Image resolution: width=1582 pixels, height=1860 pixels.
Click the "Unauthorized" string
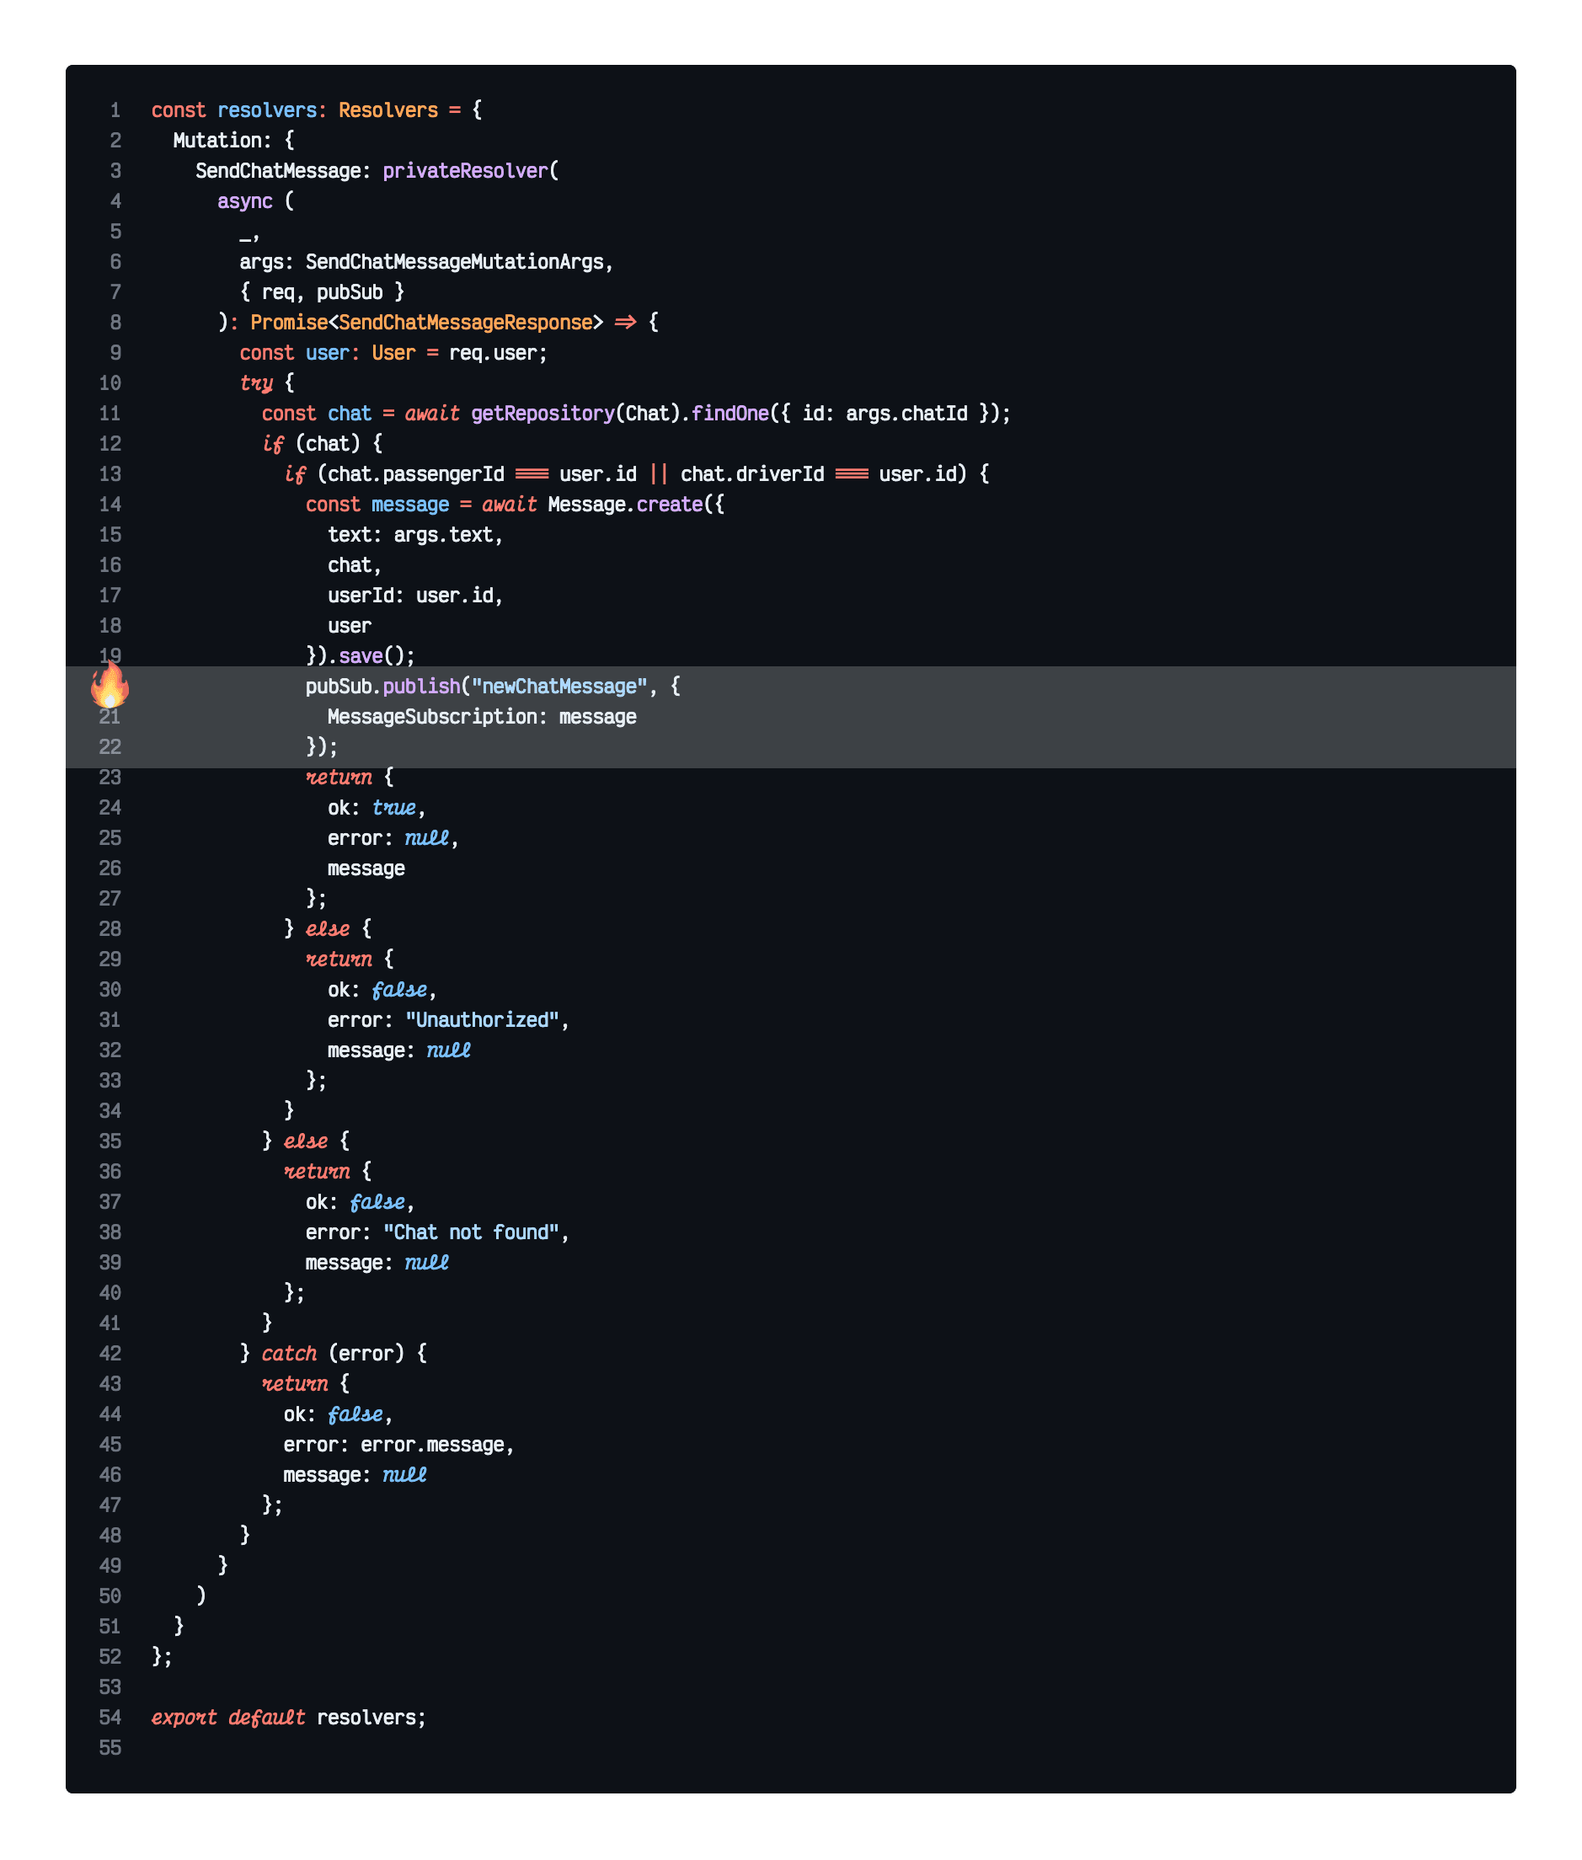(x=482, y=1021)
